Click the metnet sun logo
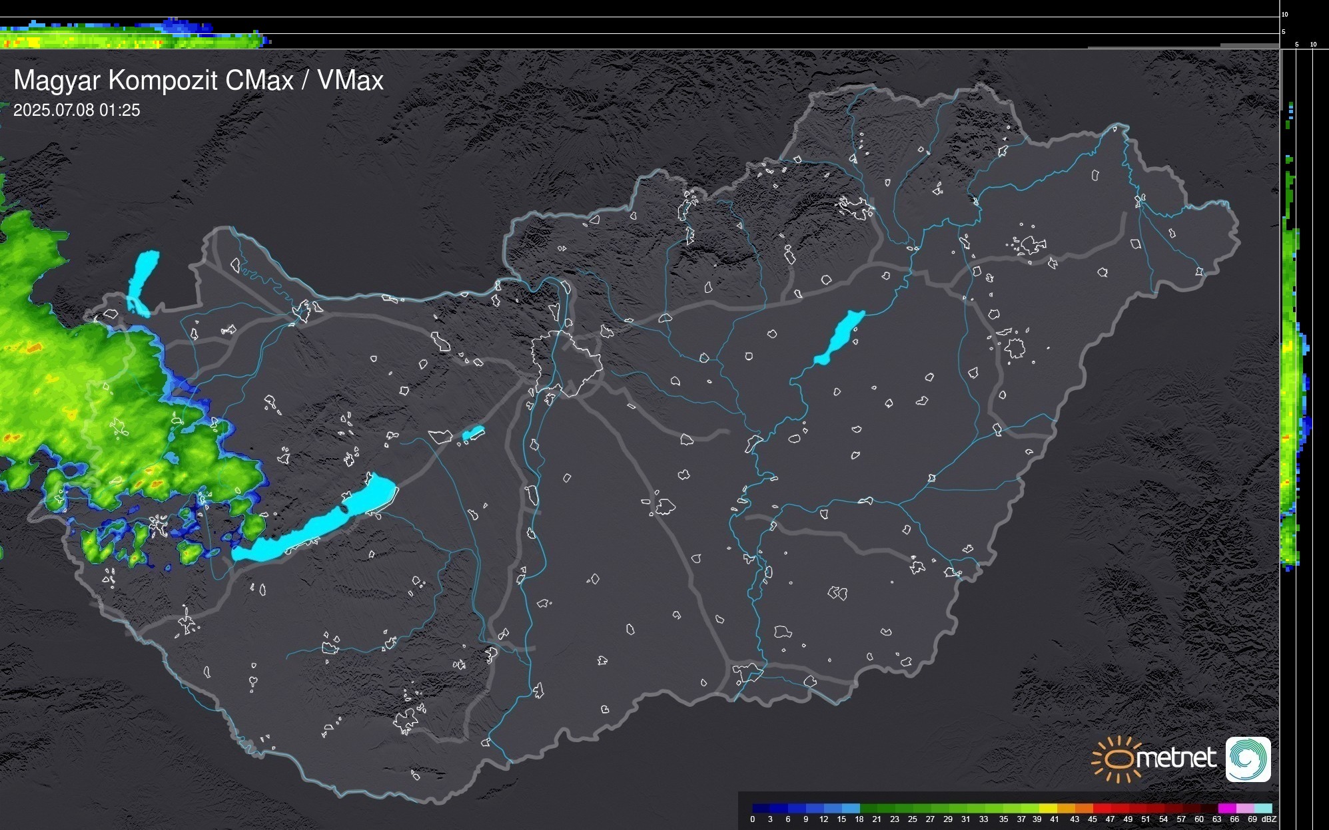The image size is (1329, 830). coord(1117,759)
